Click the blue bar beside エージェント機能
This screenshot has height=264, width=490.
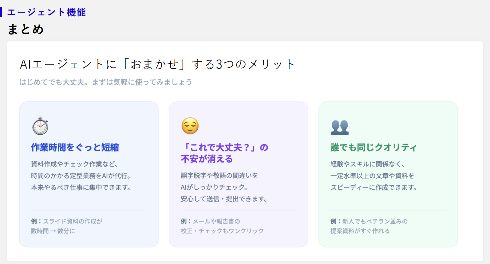click(x=1, y=12)
